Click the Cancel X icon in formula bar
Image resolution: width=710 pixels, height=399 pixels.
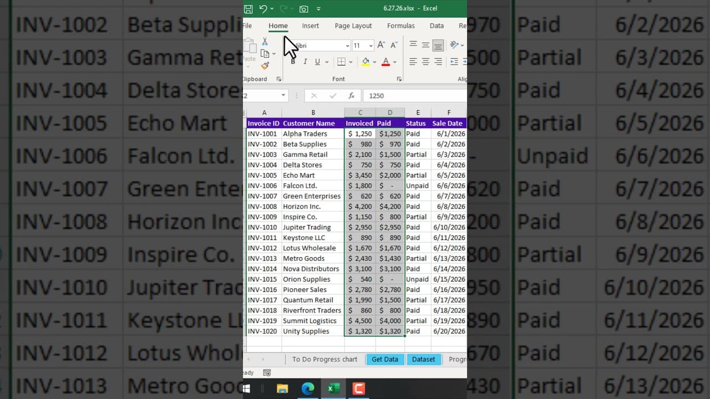point(314,95)
